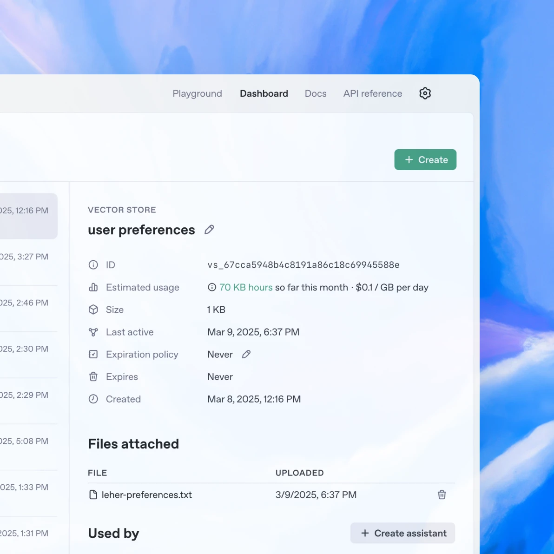This screenshot has height=554, width=554.
Task: Click the Last active nodes icon
Action: click(x=93, y=332)
